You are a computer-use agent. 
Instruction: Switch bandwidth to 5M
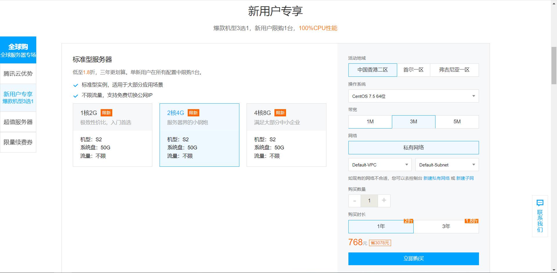[x=457, y=122]
